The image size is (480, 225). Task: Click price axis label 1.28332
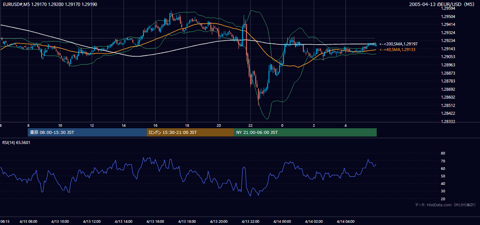pos(448,121)
